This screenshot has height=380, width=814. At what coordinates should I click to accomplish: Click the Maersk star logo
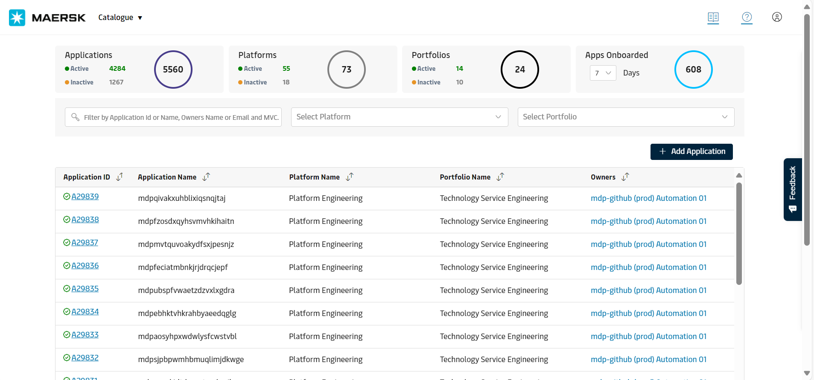17,17
